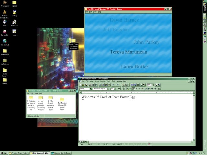Click the Increase Indent icon in Word
The height and width of the screenshot is (155, 207).
click(155, 89)
